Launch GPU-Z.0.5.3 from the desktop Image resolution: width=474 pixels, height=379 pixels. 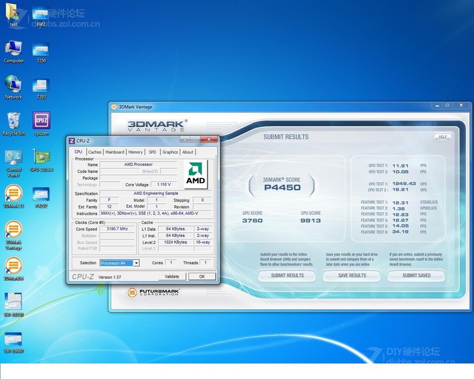[41, 160]
